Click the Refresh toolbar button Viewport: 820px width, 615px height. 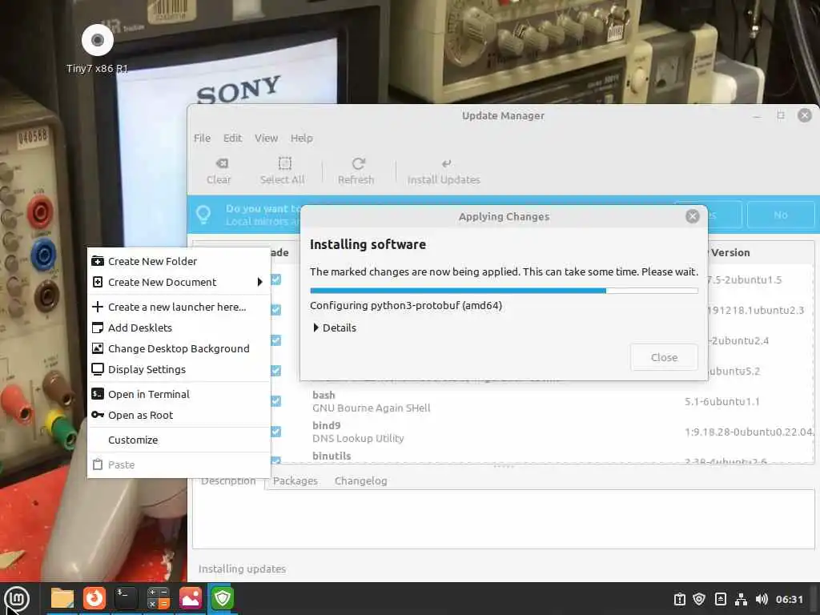tap(356, 171)
